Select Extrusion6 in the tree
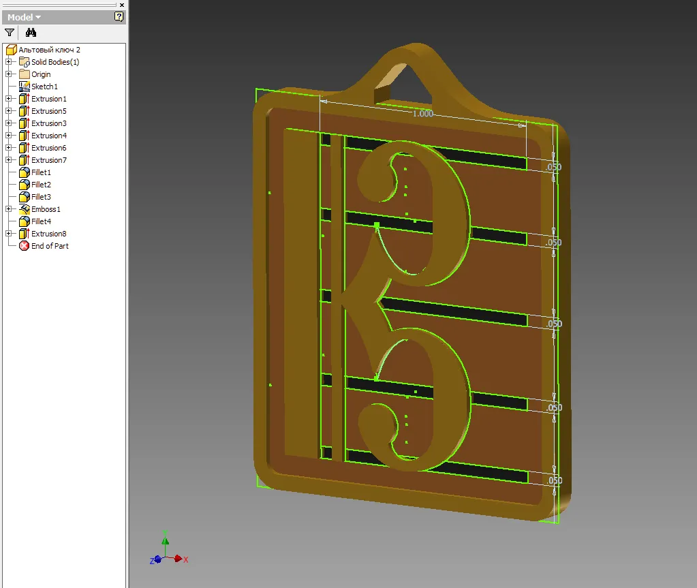The width and height of the screenshot is (697, 588). point(49,148)
